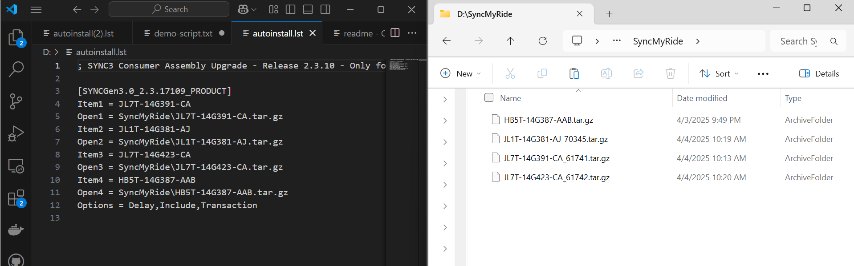
Task: Click the editor minimap preview
Action: pyautogui.click(x=399, y=65)
